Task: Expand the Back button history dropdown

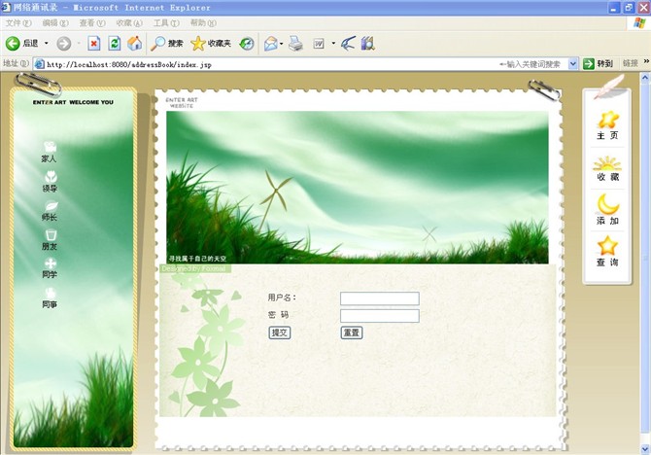Action: (46, 44)
